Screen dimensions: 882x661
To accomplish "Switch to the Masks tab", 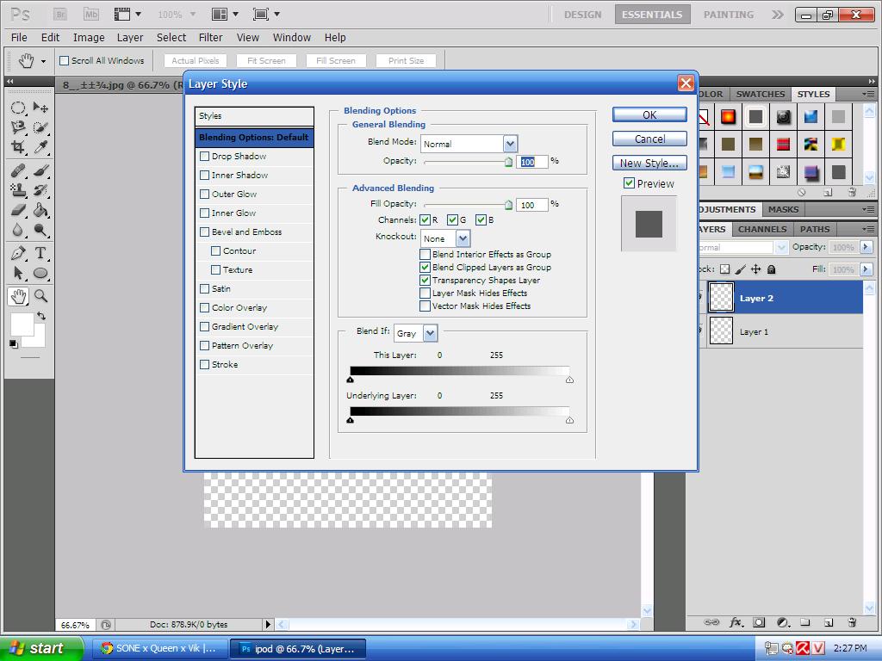I will tap(783, 210).
